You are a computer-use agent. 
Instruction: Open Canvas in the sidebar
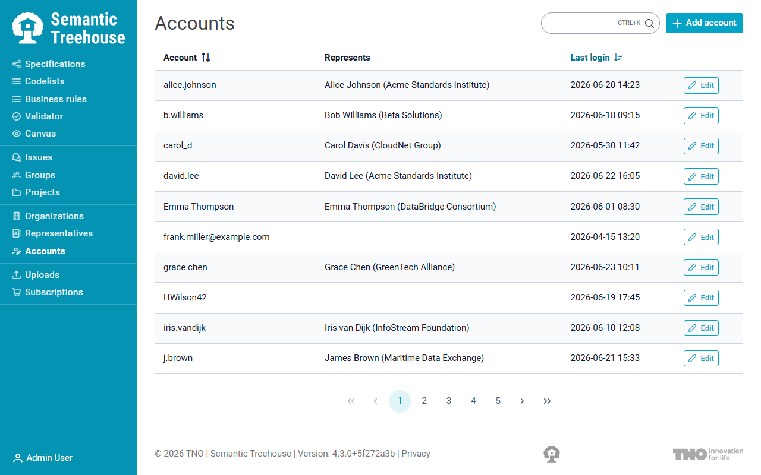(x=34, y=134)
